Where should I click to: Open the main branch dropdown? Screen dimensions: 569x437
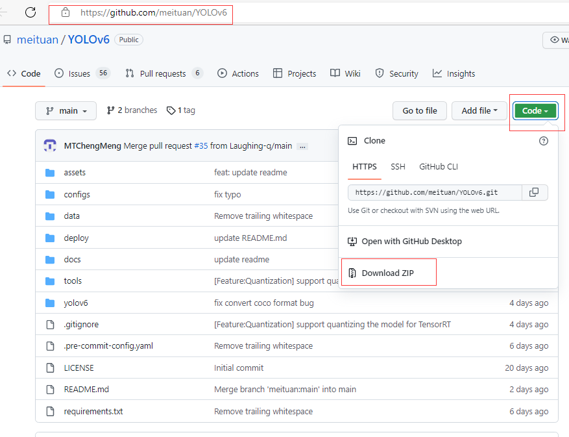(66, 111)
